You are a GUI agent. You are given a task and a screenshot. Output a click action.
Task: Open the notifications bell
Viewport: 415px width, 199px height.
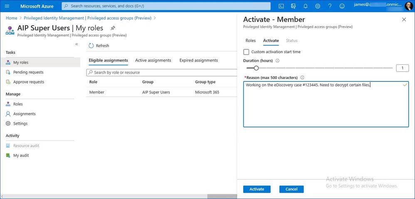point(305,6)
